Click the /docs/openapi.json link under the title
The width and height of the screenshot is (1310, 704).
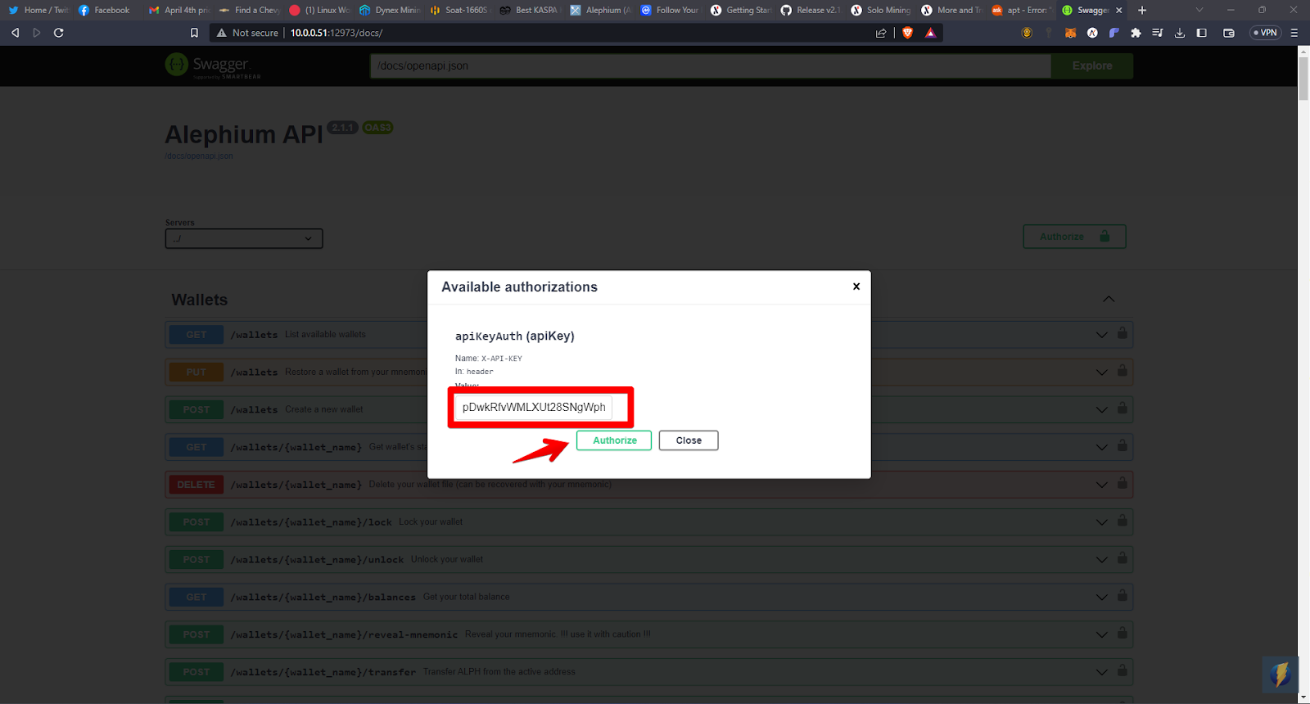199,156
